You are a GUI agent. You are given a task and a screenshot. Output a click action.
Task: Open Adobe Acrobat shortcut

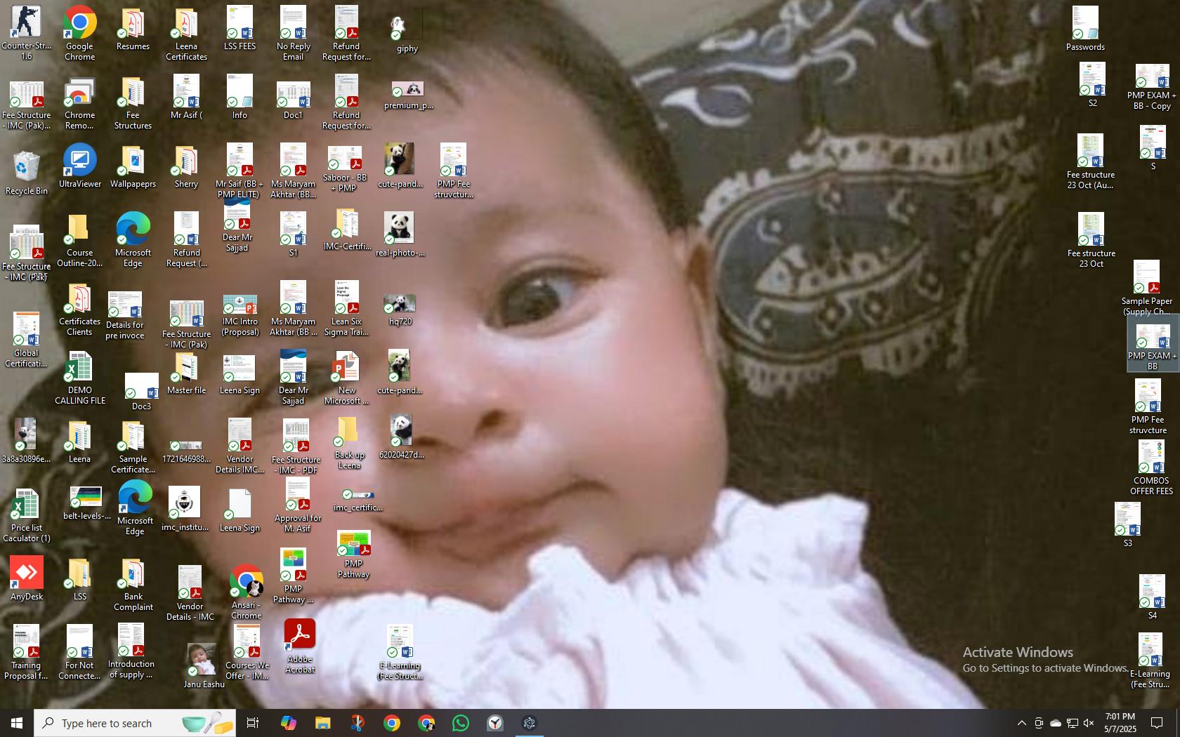(x=300, y=646)
